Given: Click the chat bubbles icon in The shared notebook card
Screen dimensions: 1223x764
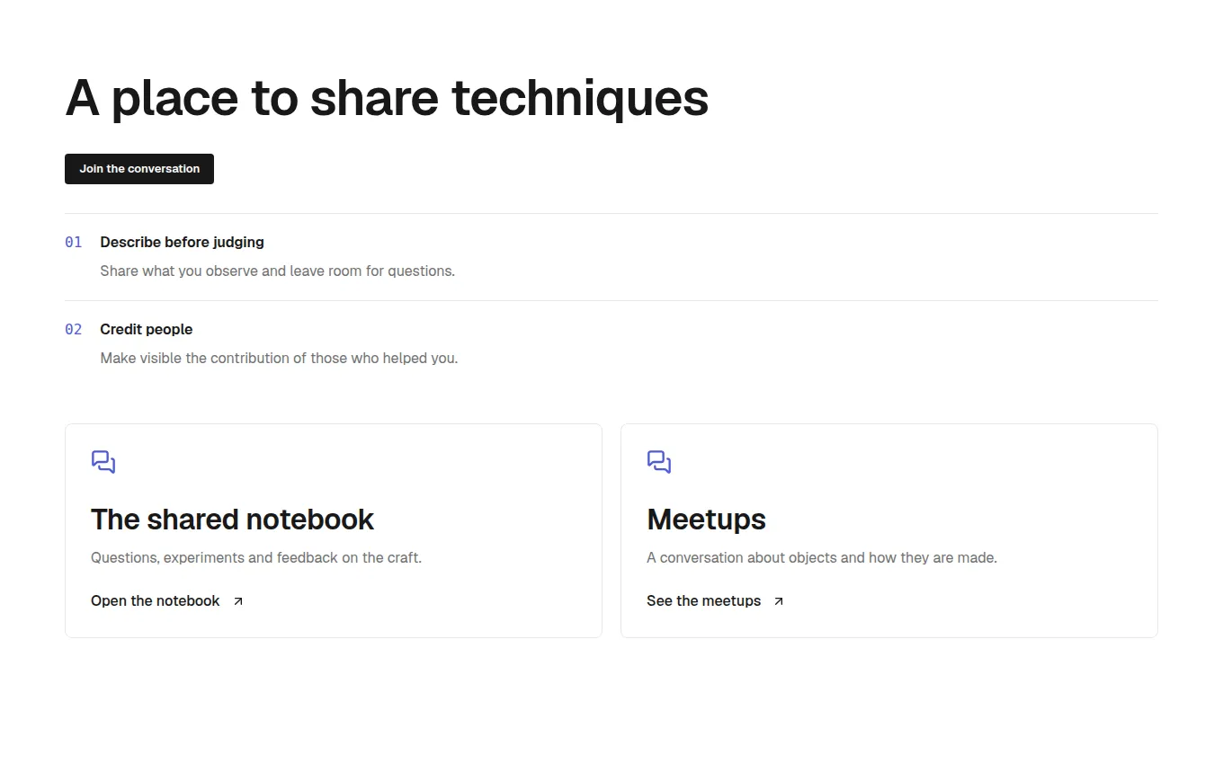Looking at the screenshot, I should [103, 462].
